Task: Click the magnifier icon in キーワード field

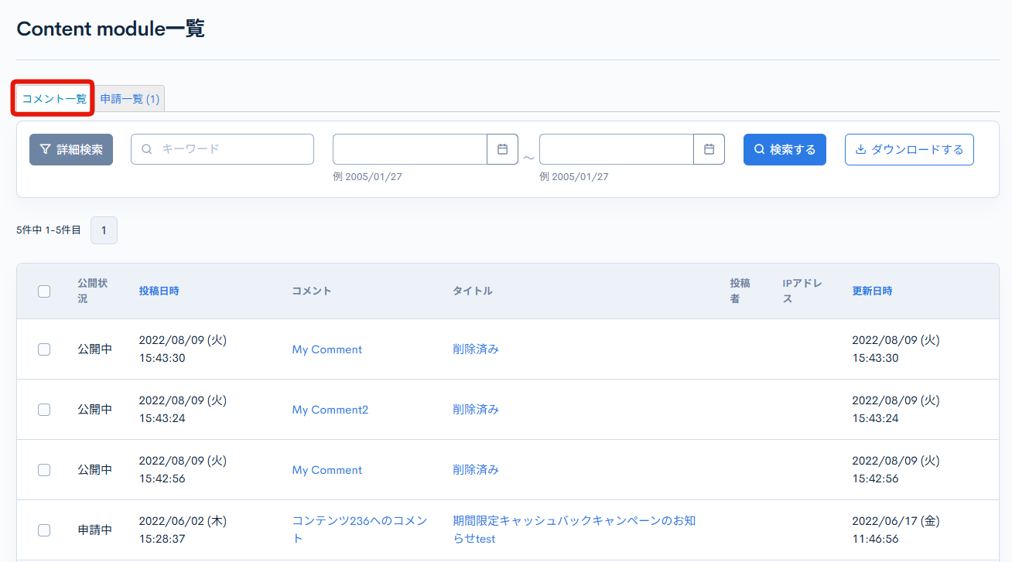Action: click(147, 149)
